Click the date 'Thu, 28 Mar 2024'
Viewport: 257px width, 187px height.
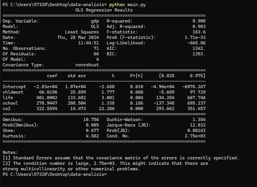tap(78, 37)
